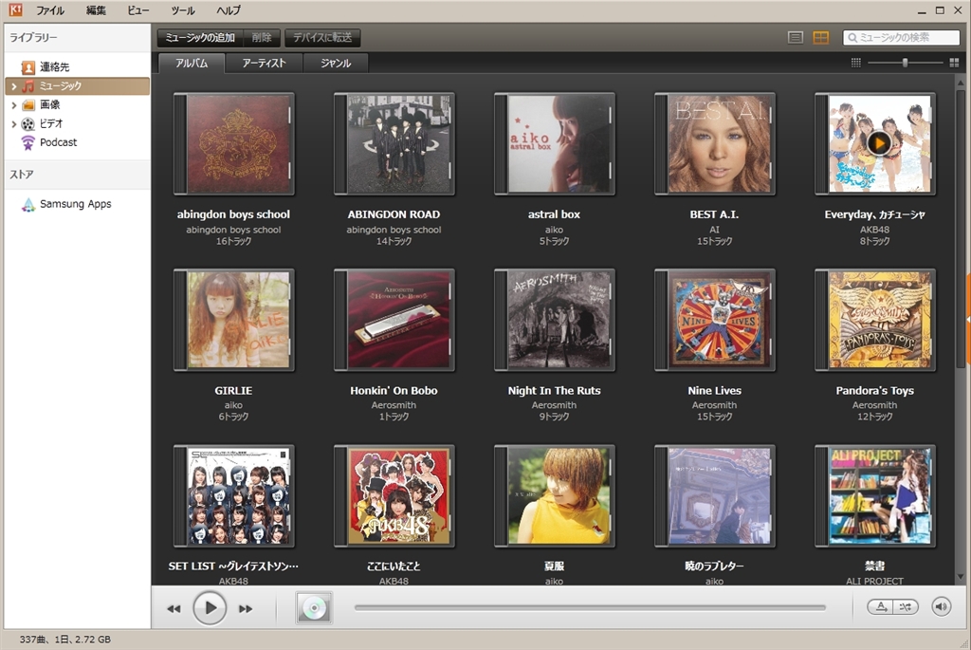Switch to album grid view icon

tap(820, 38)
